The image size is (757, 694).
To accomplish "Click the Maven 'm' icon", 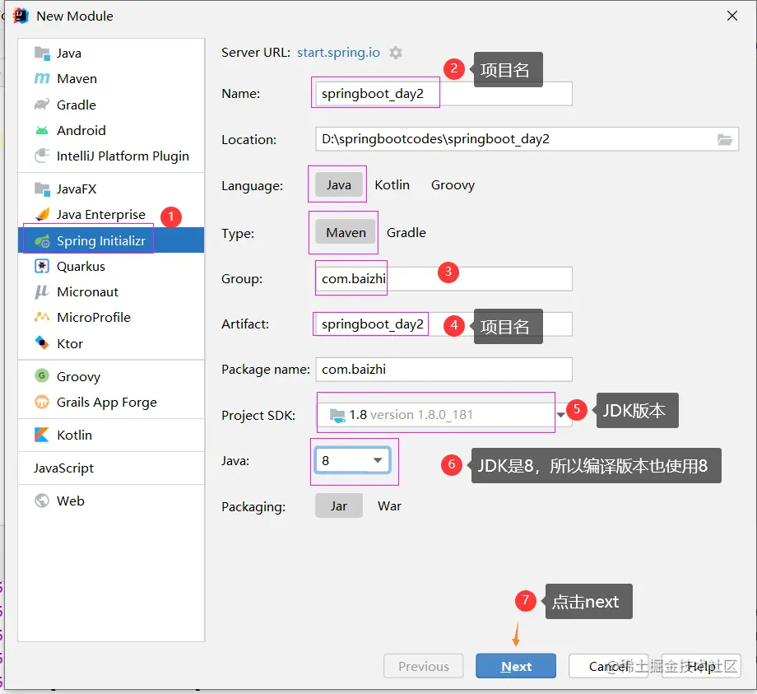I will 42,79.
